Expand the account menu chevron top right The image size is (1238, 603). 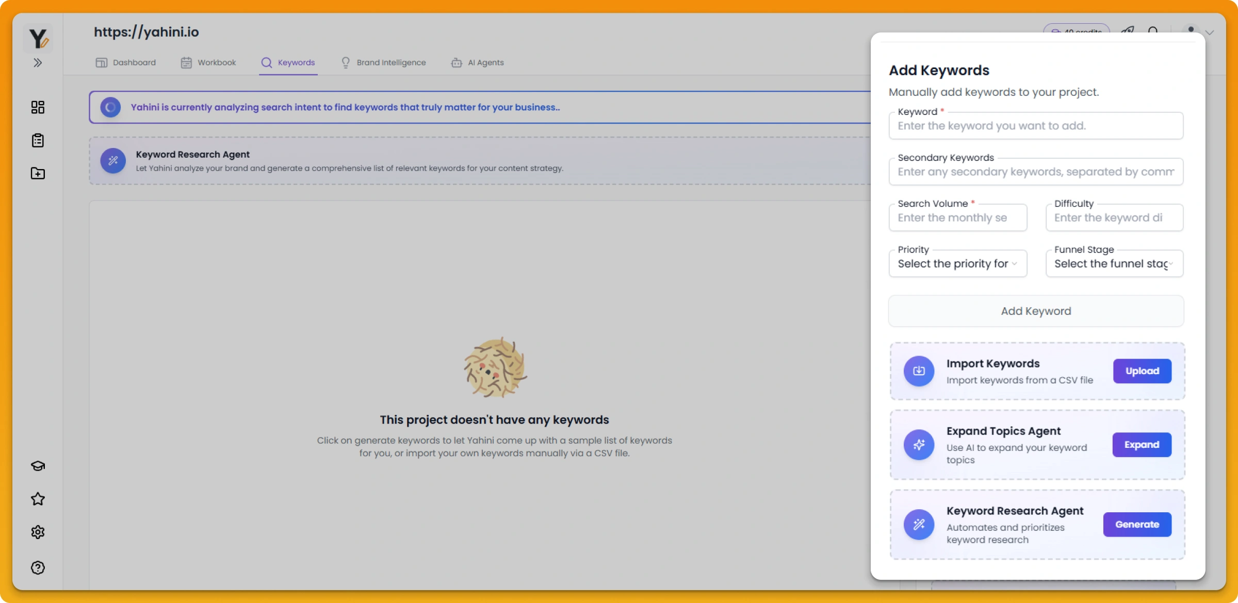(x=1210, y=32)
